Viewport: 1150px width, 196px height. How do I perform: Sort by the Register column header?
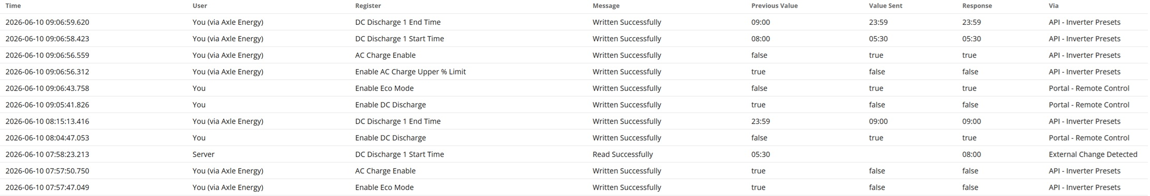click(368, 6)
